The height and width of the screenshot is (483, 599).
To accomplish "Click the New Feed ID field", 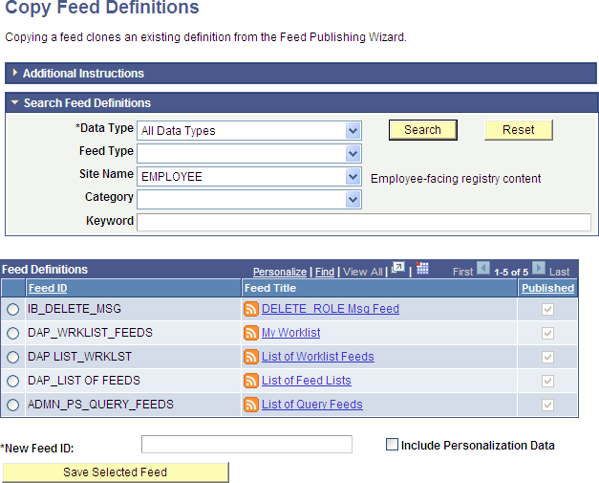I will pyautogui.click(x=246, y=445).
